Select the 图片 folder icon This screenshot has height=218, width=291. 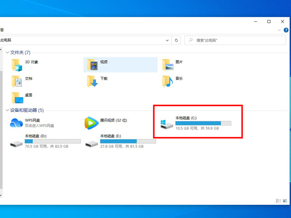coord(168,64)
